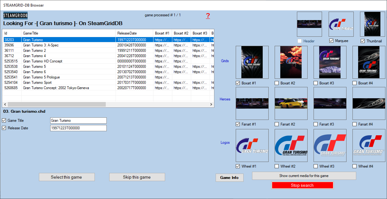387x199 pixels.
Task: Toggle the Release Date checkbox
Action: (4, 128)
